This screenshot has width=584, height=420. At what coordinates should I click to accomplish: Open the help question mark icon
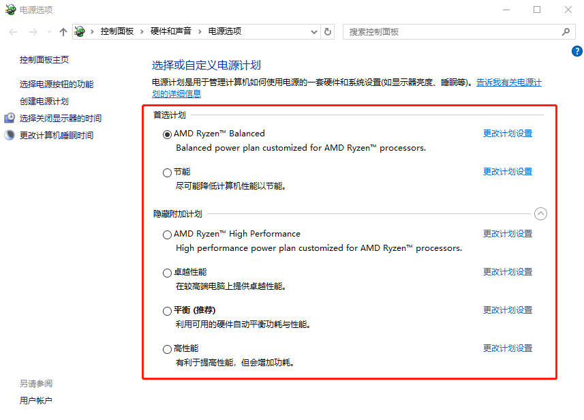(577, 51)
